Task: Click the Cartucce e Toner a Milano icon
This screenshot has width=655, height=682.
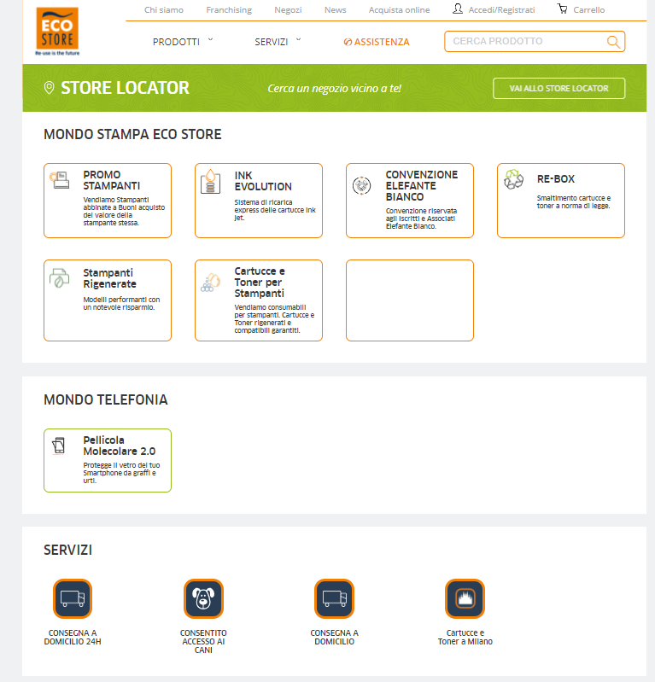Action: [465, 598]
